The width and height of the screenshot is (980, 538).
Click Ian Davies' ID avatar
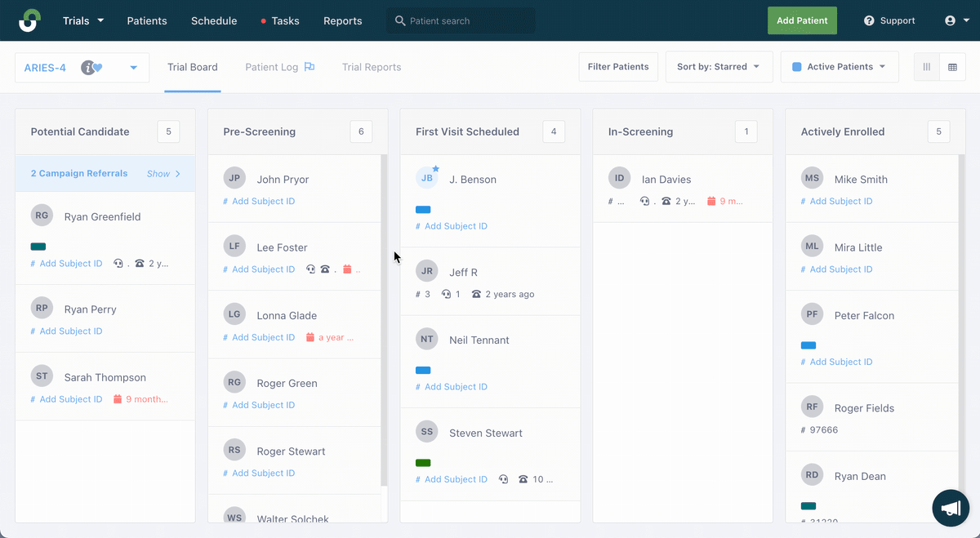(620, 177)
